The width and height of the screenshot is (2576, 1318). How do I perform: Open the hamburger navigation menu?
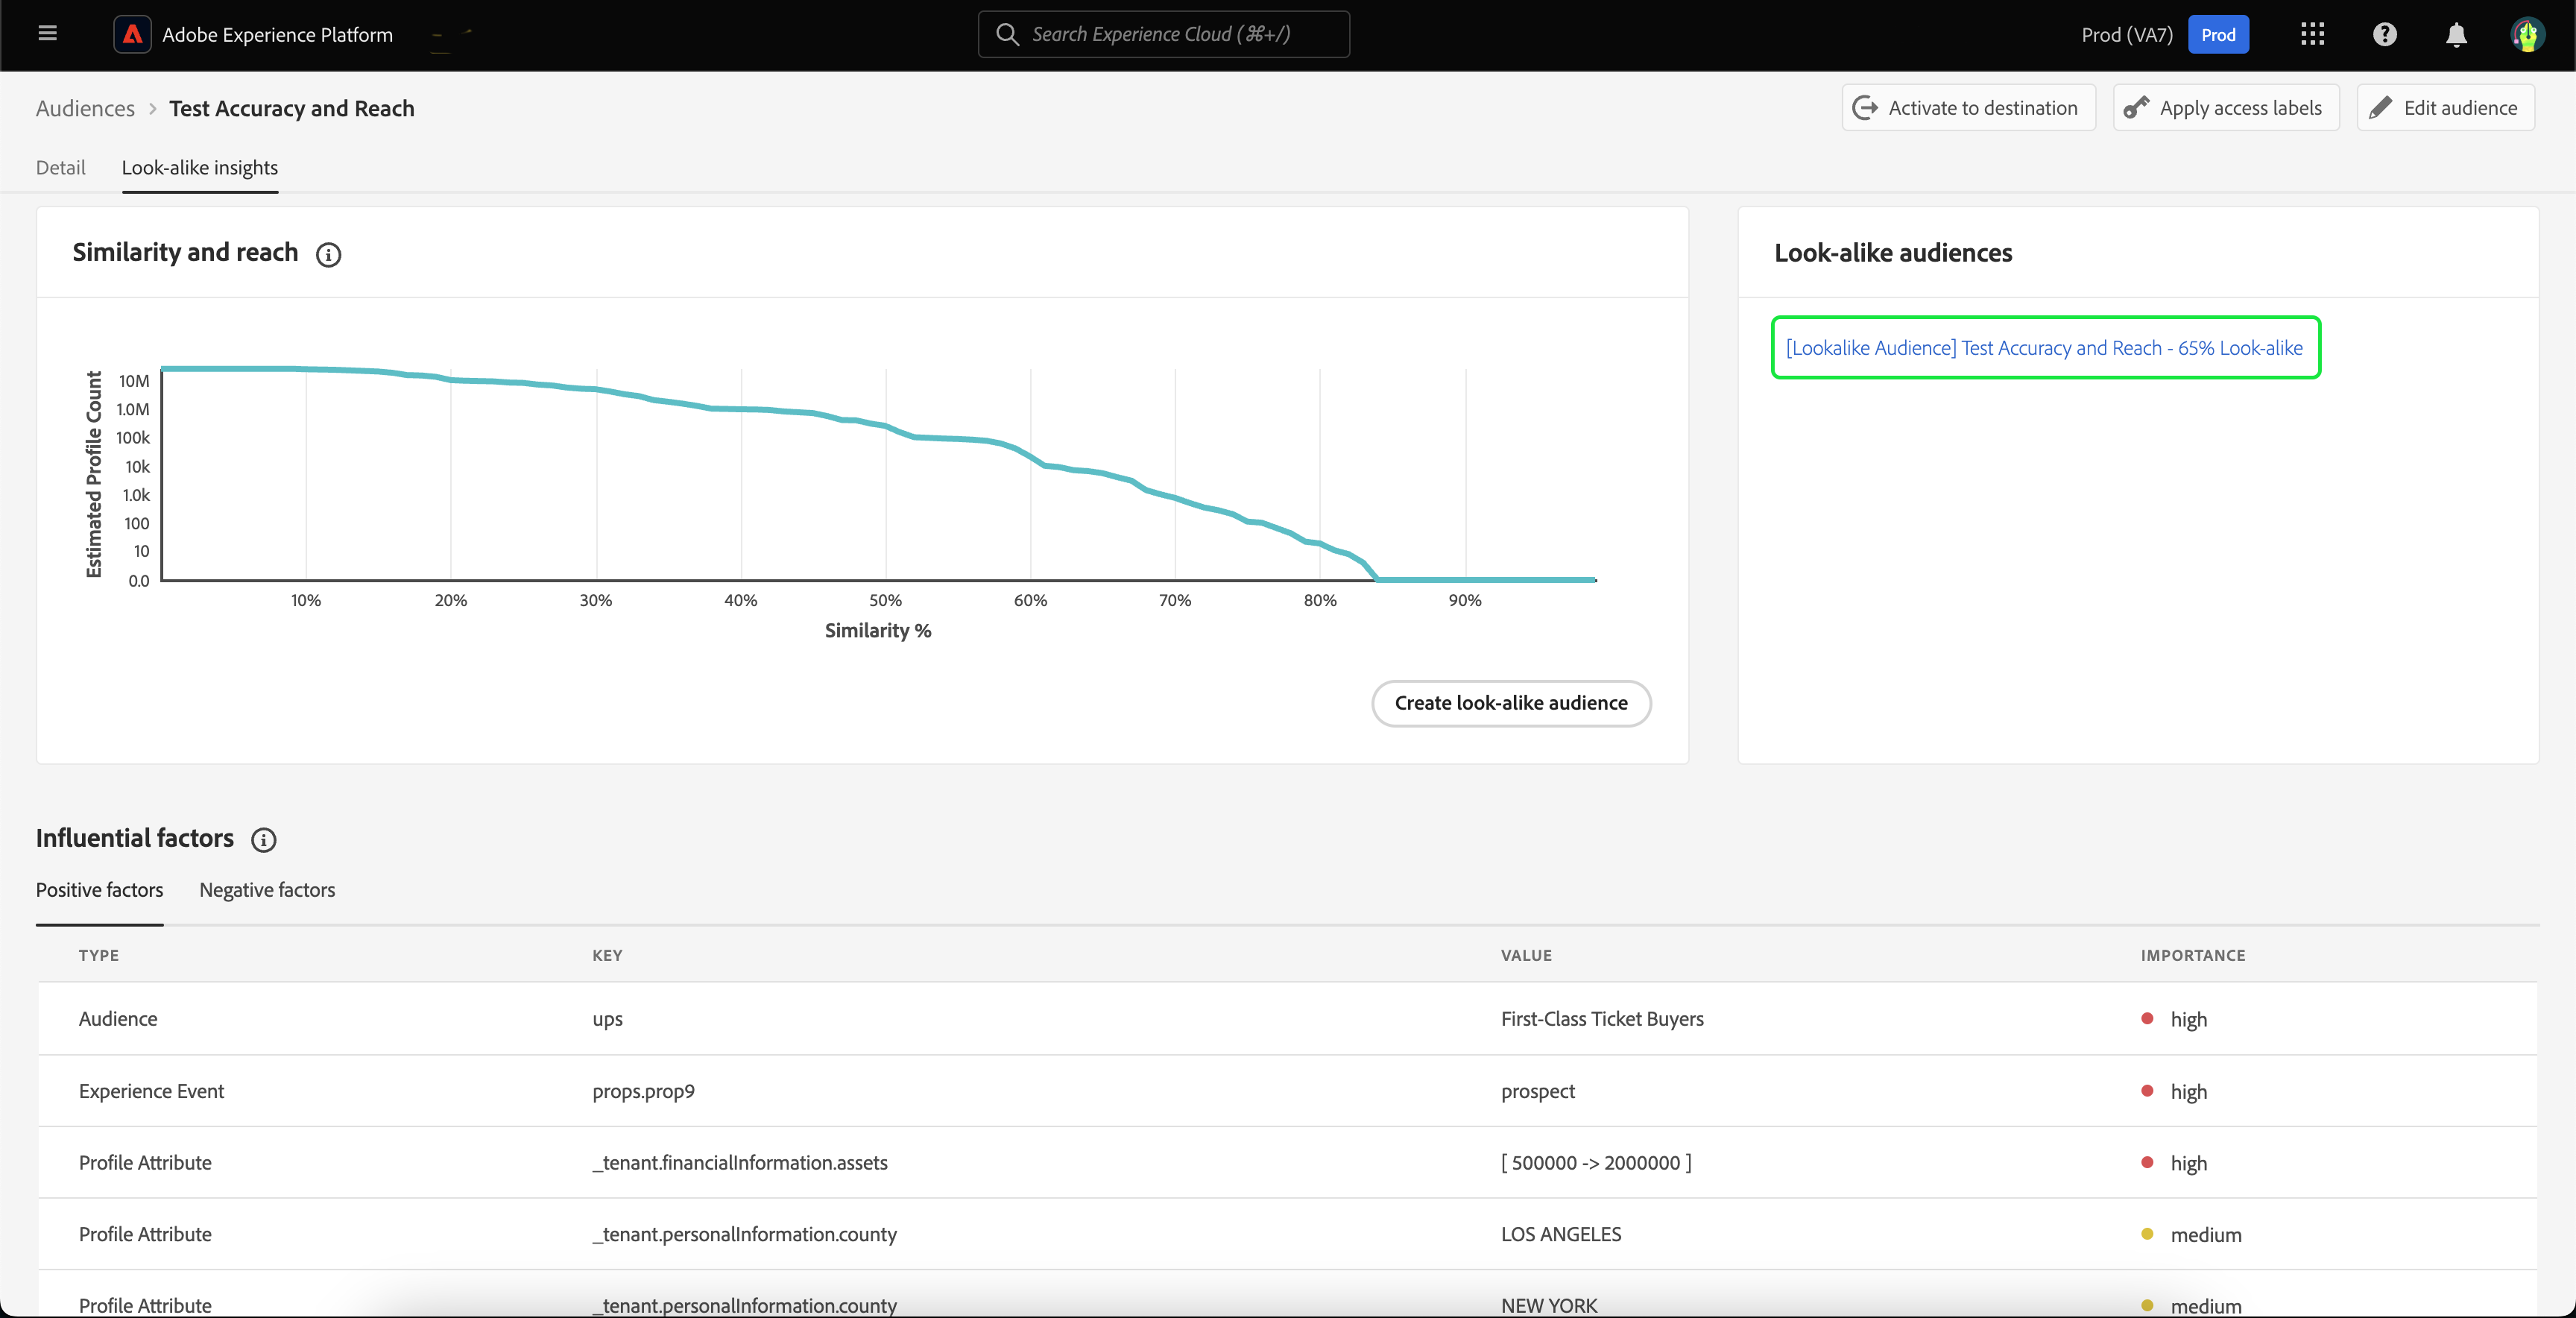47,34
